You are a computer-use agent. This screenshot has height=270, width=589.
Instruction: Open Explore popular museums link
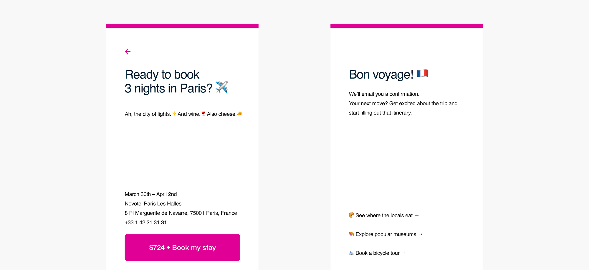point(386,234)
